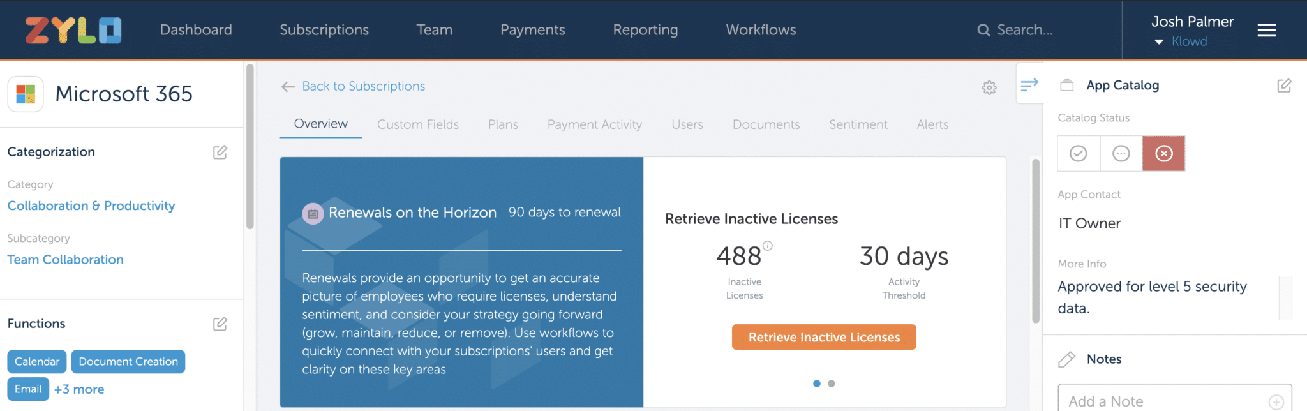The image size is (1307, 411).
Task: Click the search magnifier icon
Action: (x=983, y=30)
